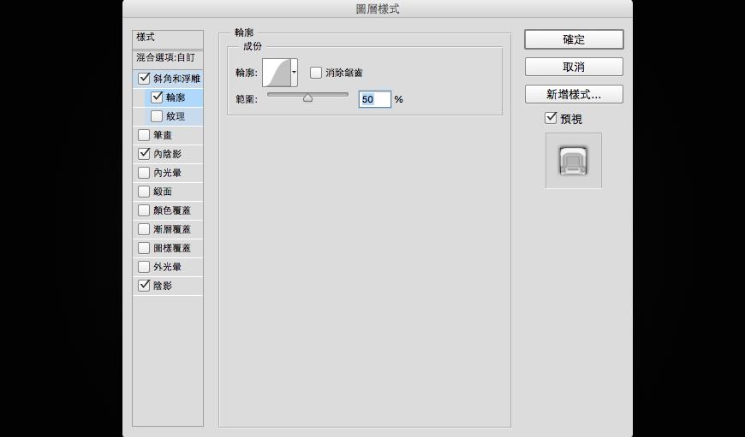The width and height of the screenshot is (745, 437).
Task: Select the 斜角和浮雕 style label
Action: click(x=176, y=79)
